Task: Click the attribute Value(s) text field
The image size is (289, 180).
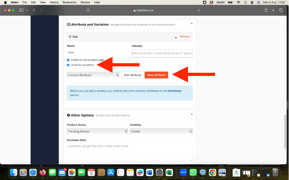Action: (x=162, y=53)
